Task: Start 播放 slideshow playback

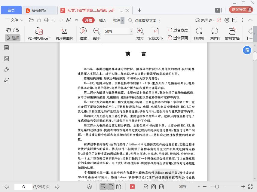Action: tap(83, 34)
